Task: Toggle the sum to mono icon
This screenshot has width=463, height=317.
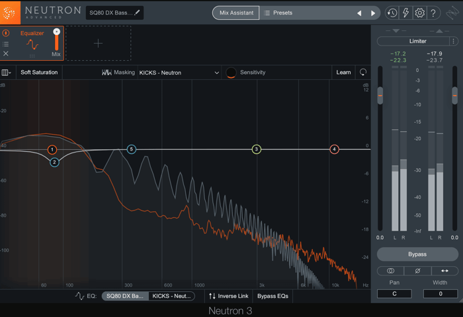Action: 390,271
